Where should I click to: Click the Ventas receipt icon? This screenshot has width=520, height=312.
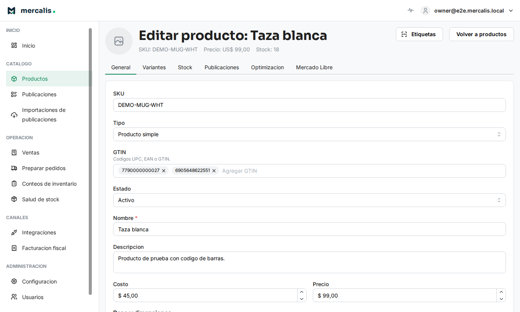tap(14, 153)
